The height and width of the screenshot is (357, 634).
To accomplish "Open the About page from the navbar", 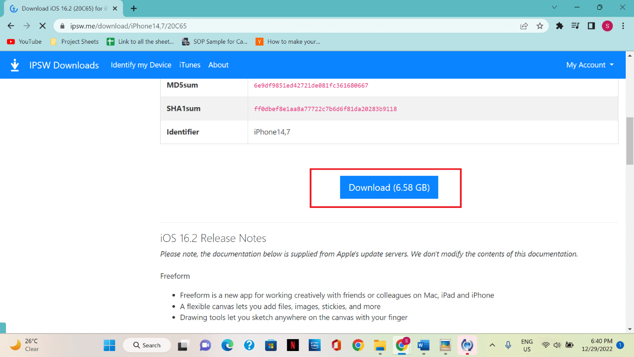I will coord(218,65).
